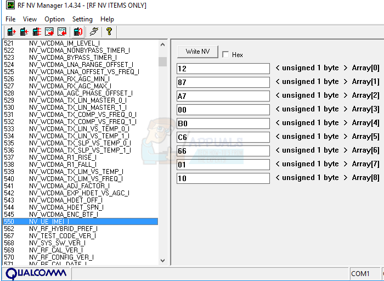The image size is (384, 281).
Task: Select item 527 NV_WCDMA_RX_AGC_MAX_I
Action: point(80,86)
